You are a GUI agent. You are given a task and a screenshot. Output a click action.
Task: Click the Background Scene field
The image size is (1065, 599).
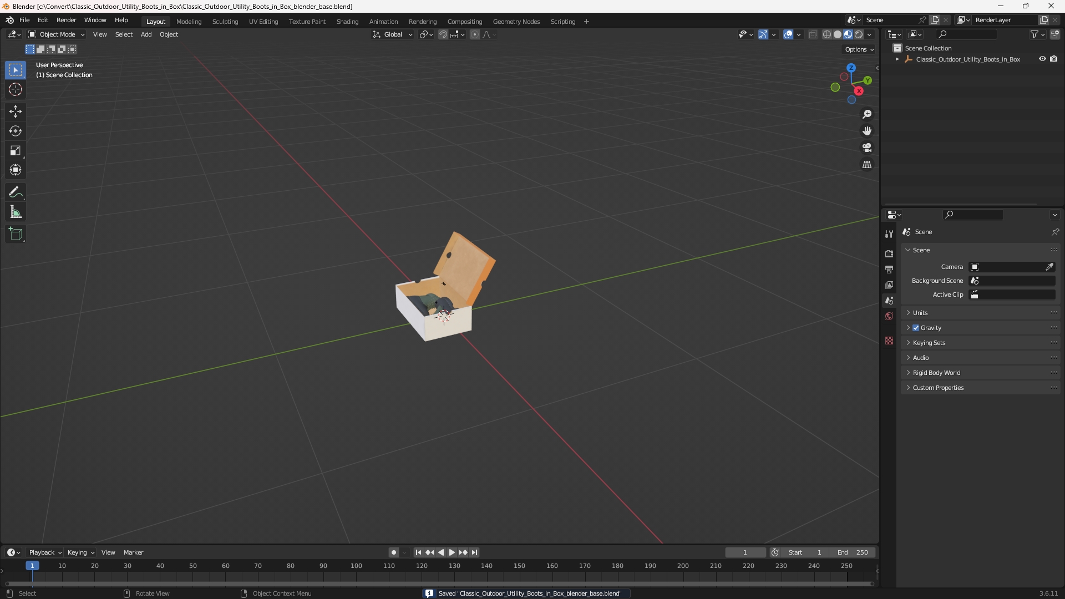[x=1012, y=281]
